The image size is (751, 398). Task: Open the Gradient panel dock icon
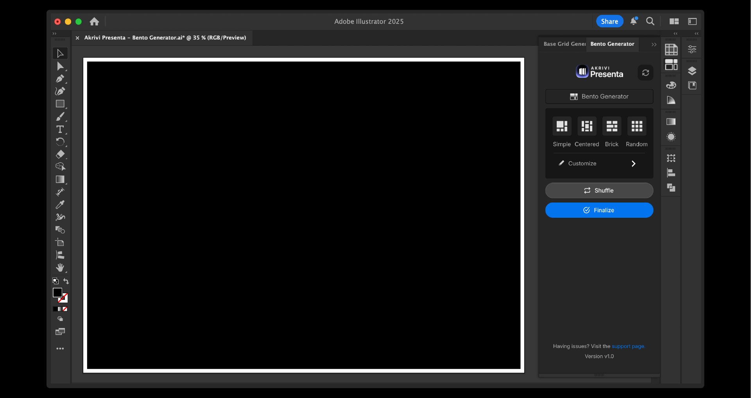pos(671,122)
